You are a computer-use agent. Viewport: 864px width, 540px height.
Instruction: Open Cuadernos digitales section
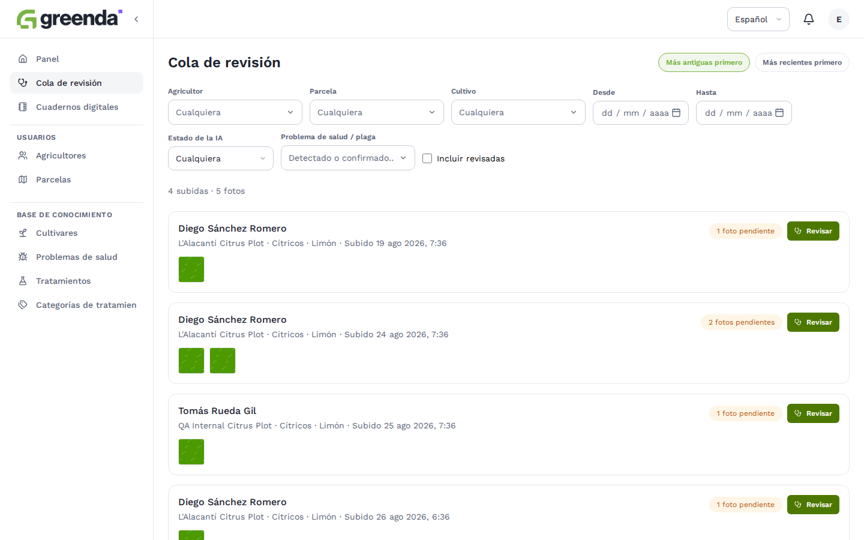click(76, 107)
